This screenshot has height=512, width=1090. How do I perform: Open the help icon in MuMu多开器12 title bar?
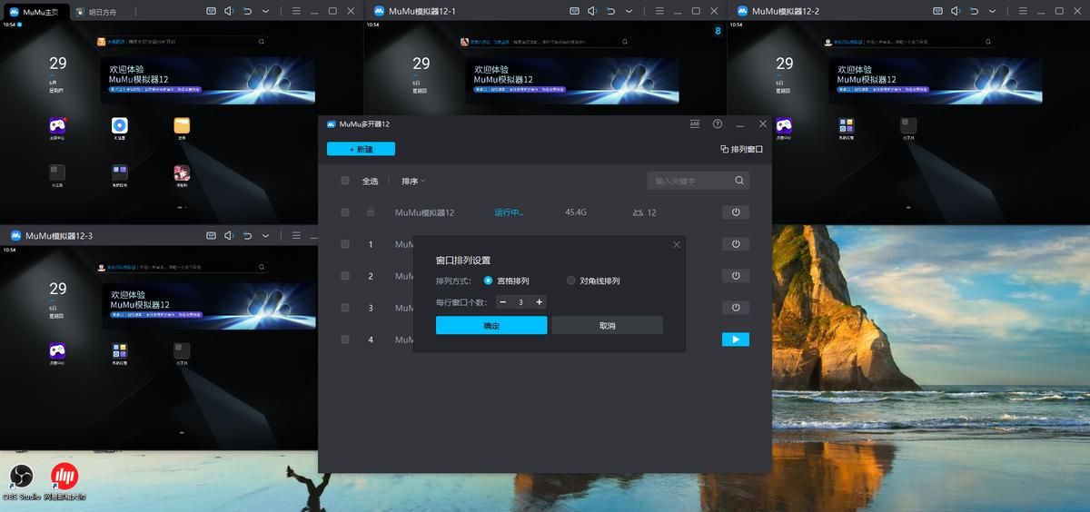718,123
